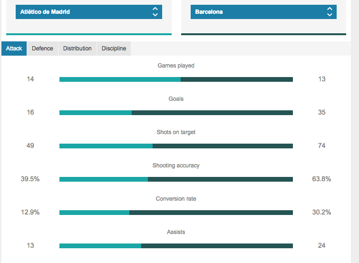
Task: Select the Attack tab
Action: (x=14, y=49)
